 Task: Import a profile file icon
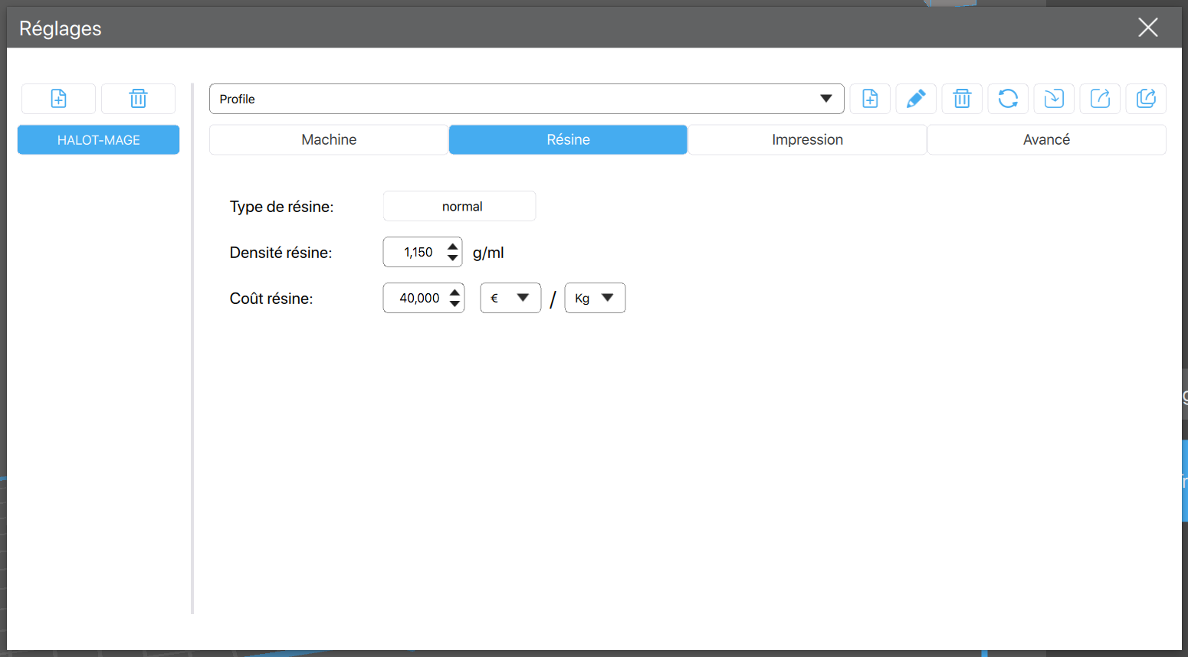1054,99
